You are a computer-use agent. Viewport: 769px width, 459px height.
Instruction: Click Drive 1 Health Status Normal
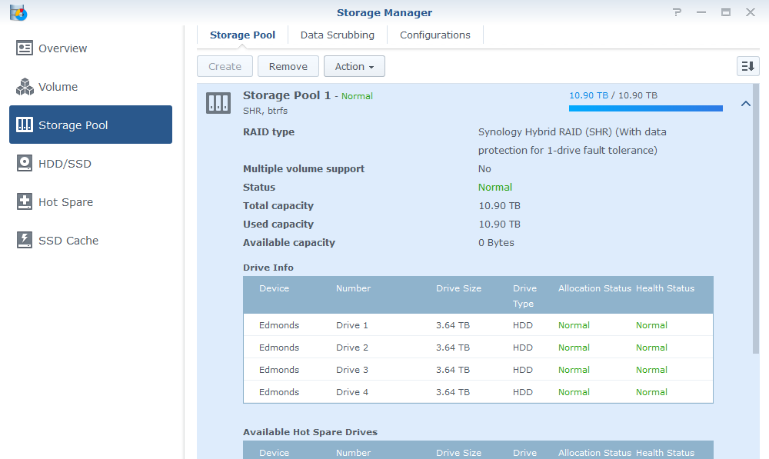click(x=651, y=325)
